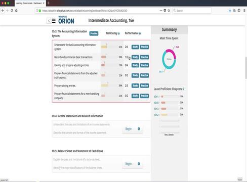
Task: Practice 'Prepare closing entries' objective
Action: tap(145, 85)
